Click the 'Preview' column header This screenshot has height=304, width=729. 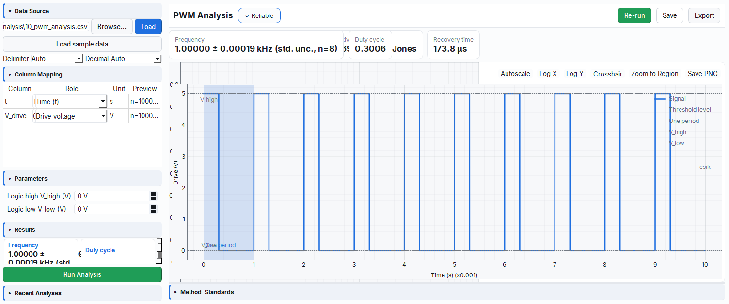click(x=145, y=89)
